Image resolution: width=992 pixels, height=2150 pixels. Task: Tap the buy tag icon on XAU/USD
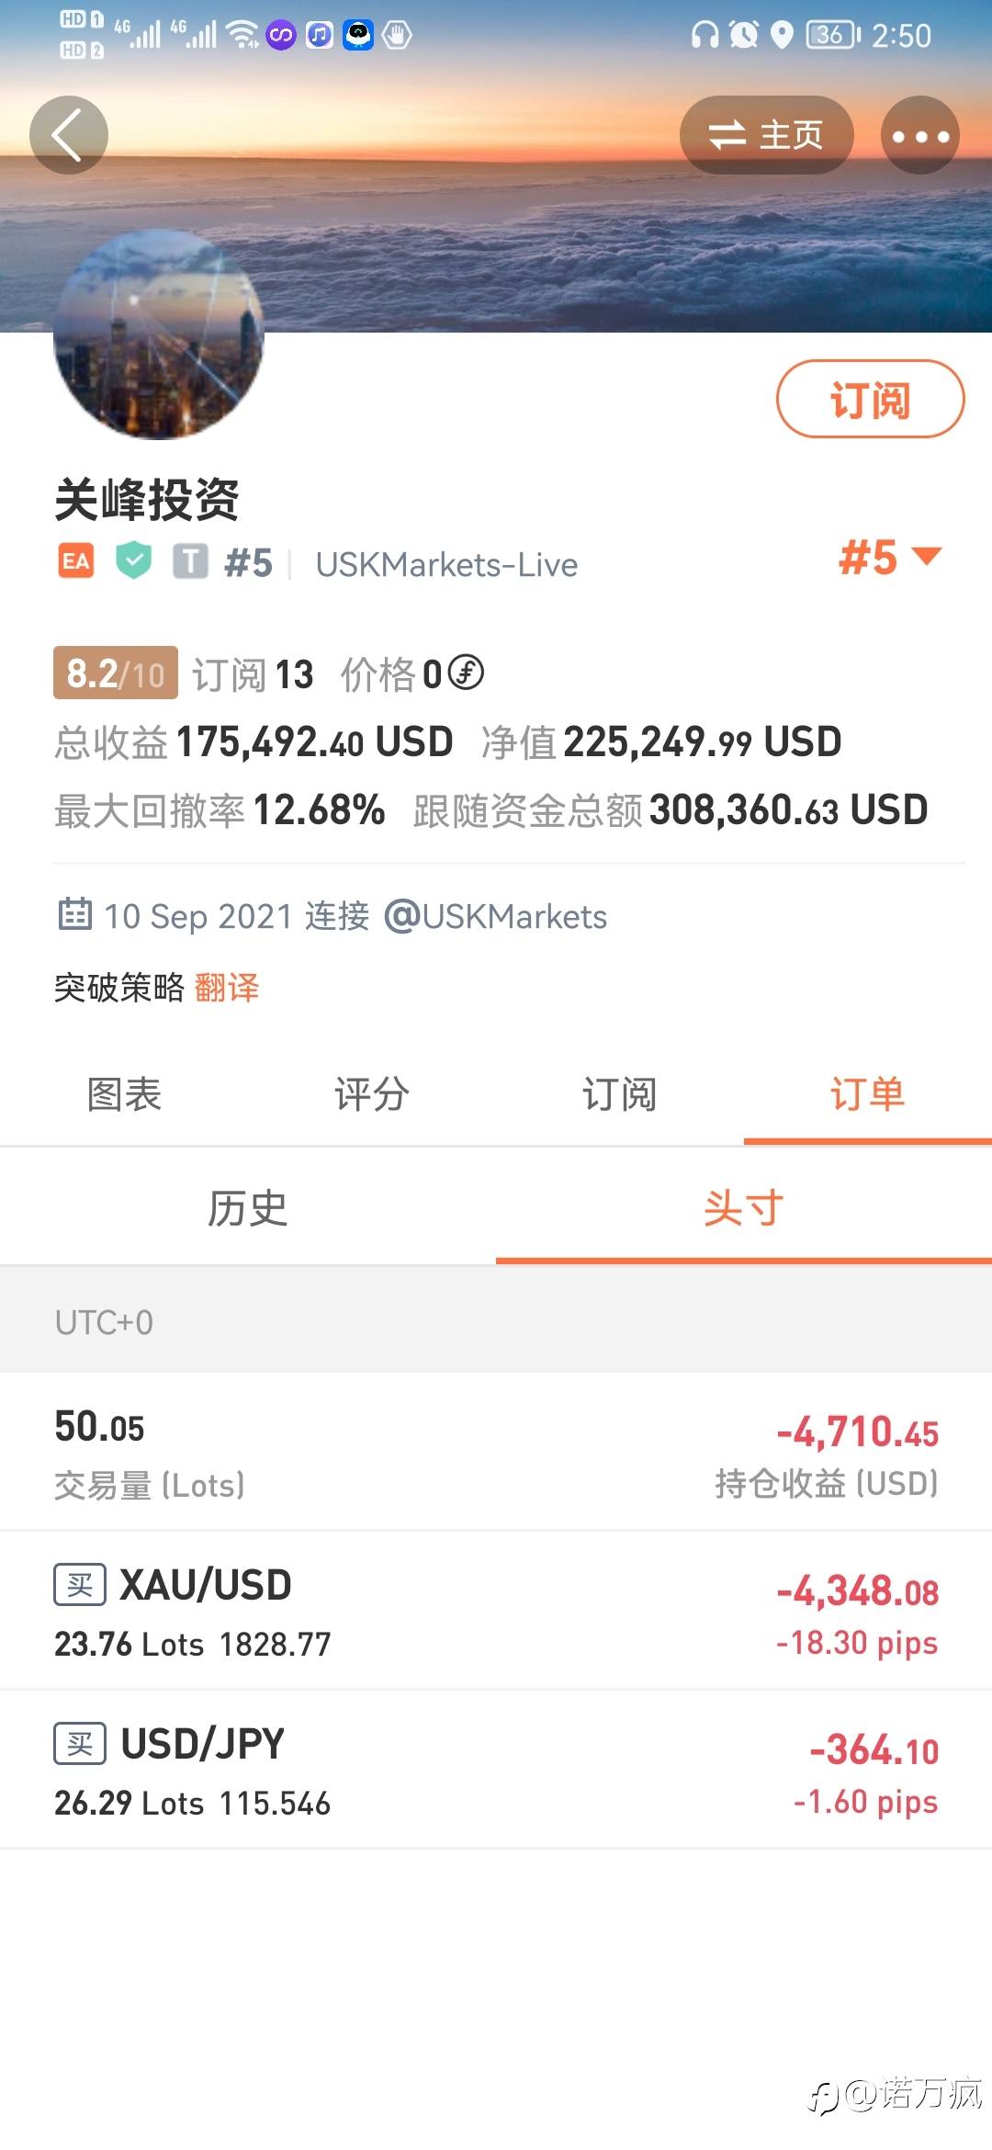click(80, 1585)
